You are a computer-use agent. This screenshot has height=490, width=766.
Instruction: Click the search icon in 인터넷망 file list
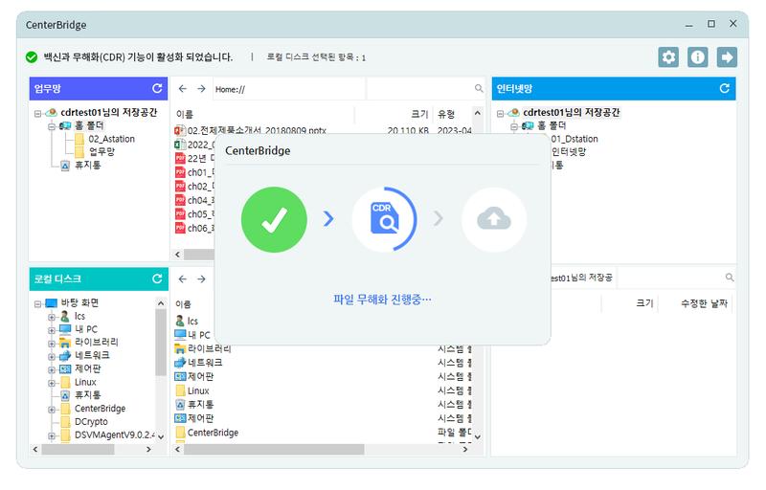[729, 278]
